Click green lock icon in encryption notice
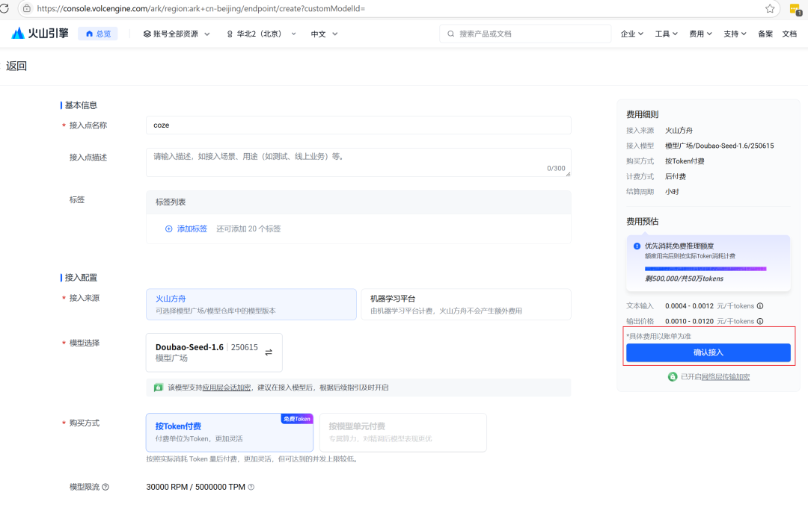The image size is (808, 507). (x=158, y=388)
